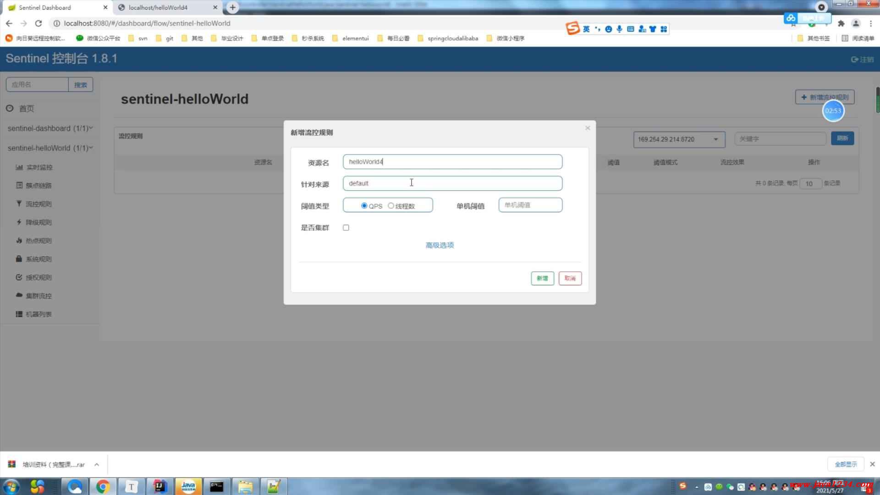The image size is (880, 495).
Task: Expand the 高级选项 advanced options link
Action: (x=440, y=245)
